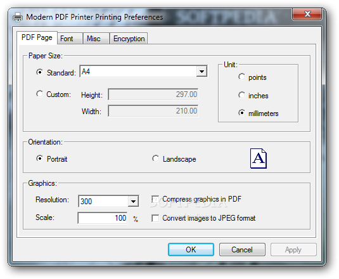Select the Standard paper size option
339x279 pixels.
click(39, 72)
